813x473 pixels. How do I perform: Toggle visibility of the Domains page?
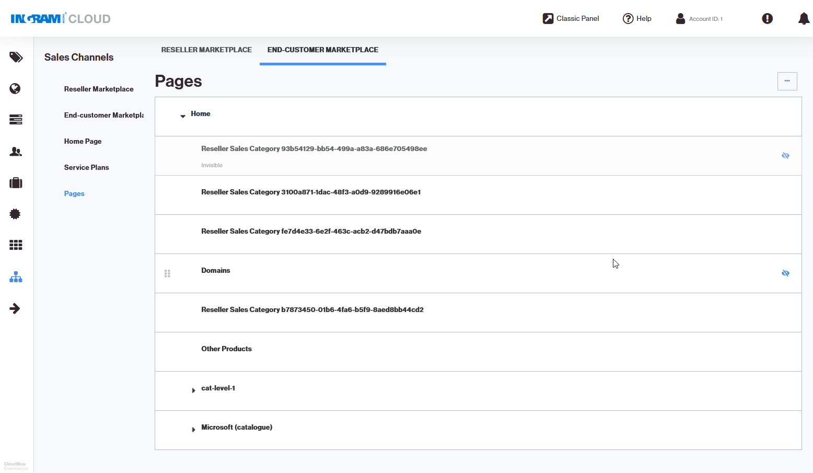click(x=786, y=273)
